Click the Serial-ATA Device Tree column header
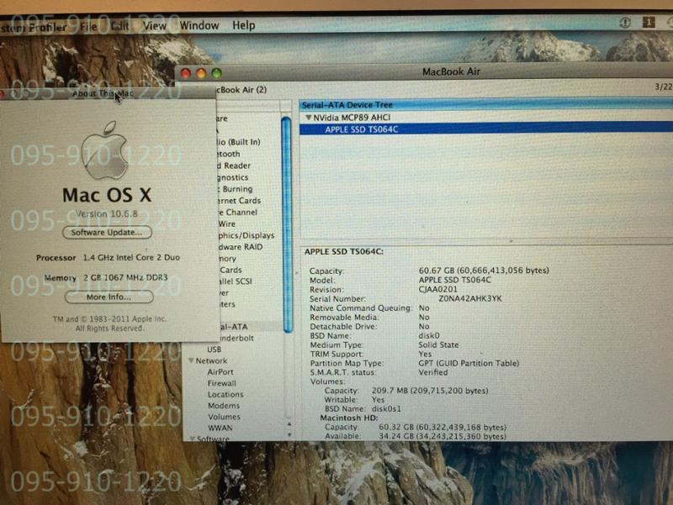 [x=486, y=104]
